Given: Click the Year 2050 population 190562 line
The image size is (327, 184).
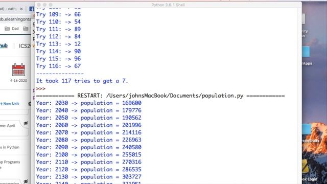Looking at the screenshot, I should [x=88, y=118].
